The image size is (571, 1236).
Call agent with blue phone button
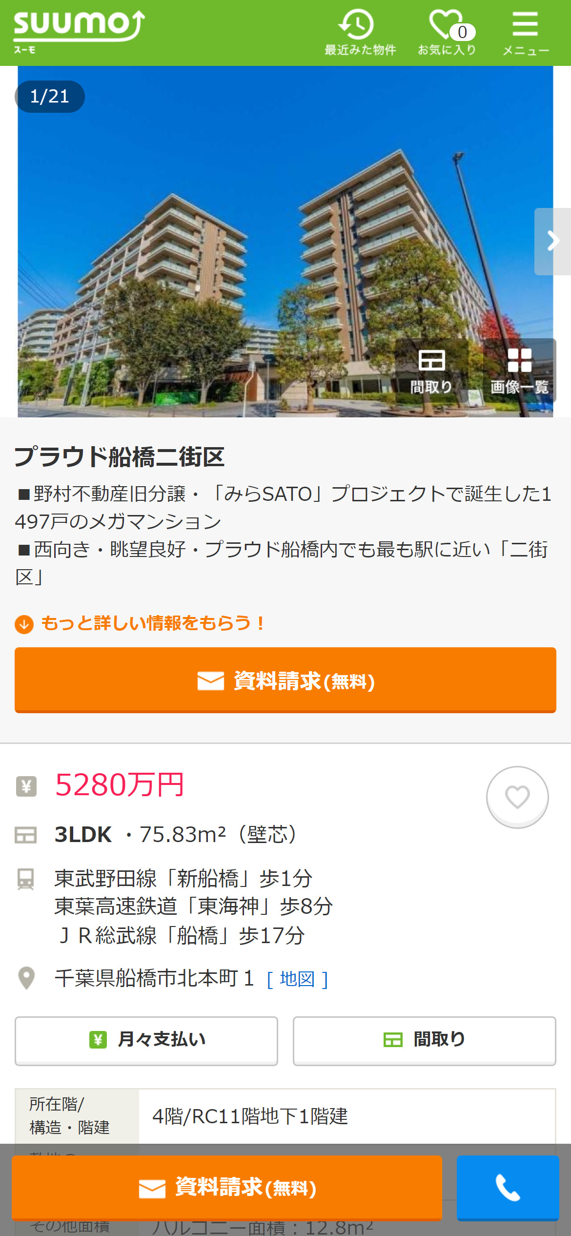tap(508, 1188)
